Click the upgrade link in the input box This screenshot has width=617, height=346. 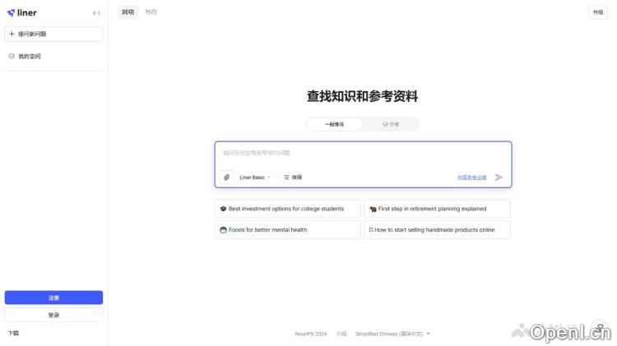pyautogui.click(x=471, y=177)
